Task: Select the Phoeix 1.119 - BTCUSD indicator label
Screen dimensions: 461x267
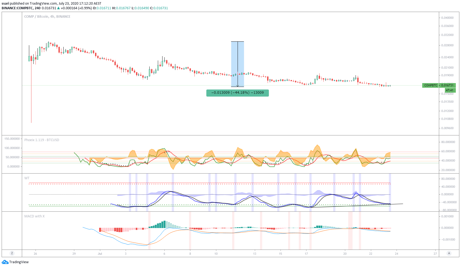Action: point(42,140)
